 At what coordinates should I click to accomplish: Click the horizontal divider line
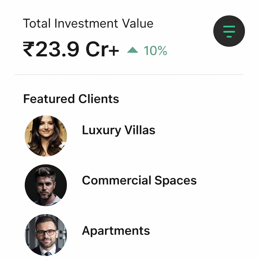pos(129,75)
